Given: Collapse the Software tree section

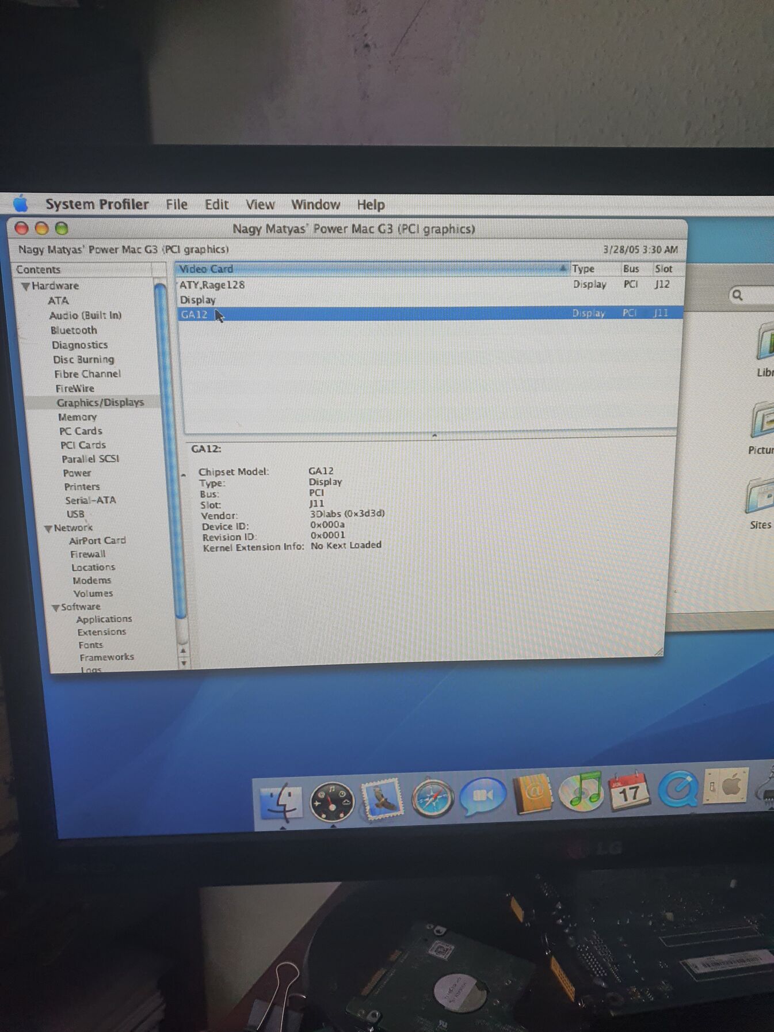Looking at the screenshot, I should [x=55, y=608].
